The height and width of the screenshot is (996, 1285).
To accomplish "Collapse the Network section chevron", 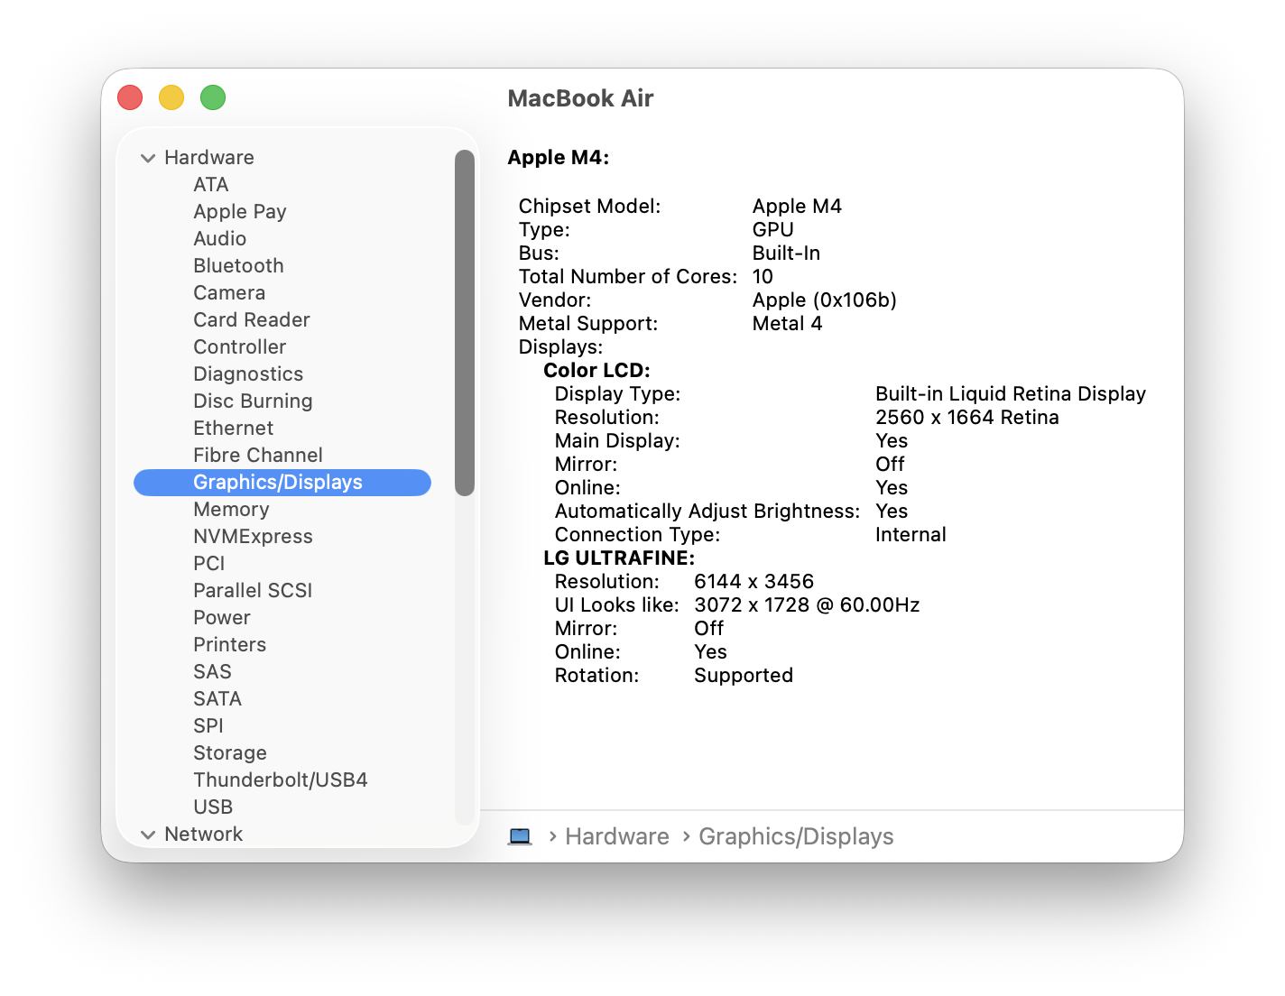I will 148,835.
